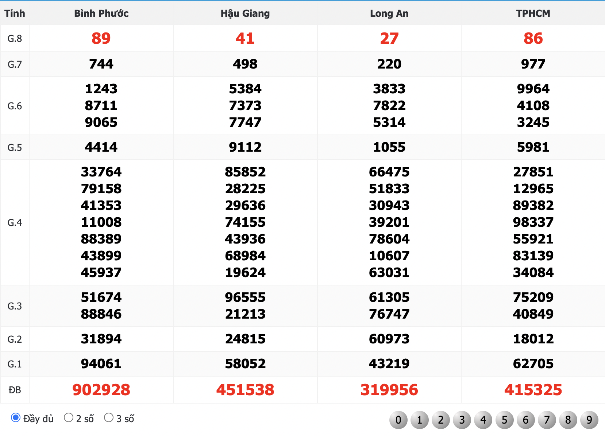605x436 pixels.
Task: Select the "3 số" radio option
Action: (109, 417)
